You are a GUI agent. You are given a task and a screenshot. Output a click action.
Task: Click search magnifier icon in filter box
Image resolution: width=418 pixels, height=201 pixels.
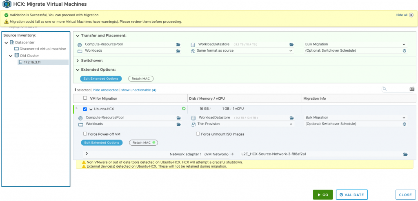click(x=385, y=89)
